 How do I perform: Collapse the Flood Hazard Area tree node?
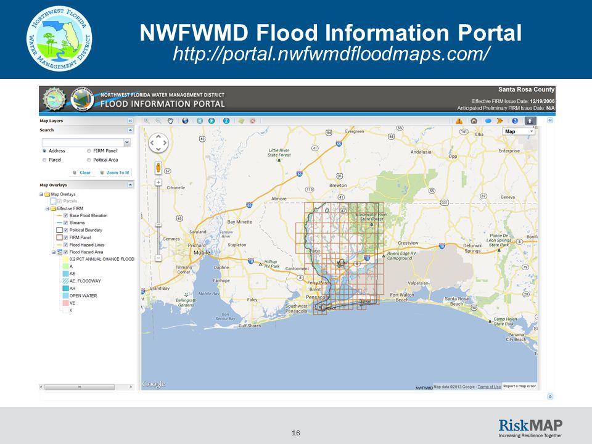[x=54, y=252]
